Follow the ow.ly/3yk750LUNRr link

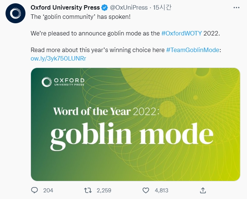click(x=59, y=58)
